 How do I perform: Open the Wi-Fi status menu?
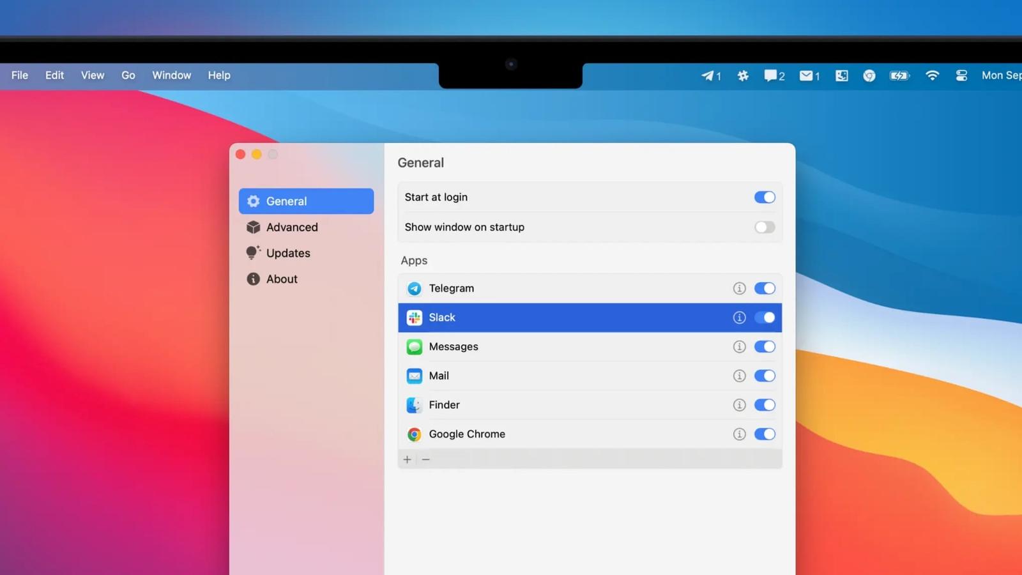point(932,75)
